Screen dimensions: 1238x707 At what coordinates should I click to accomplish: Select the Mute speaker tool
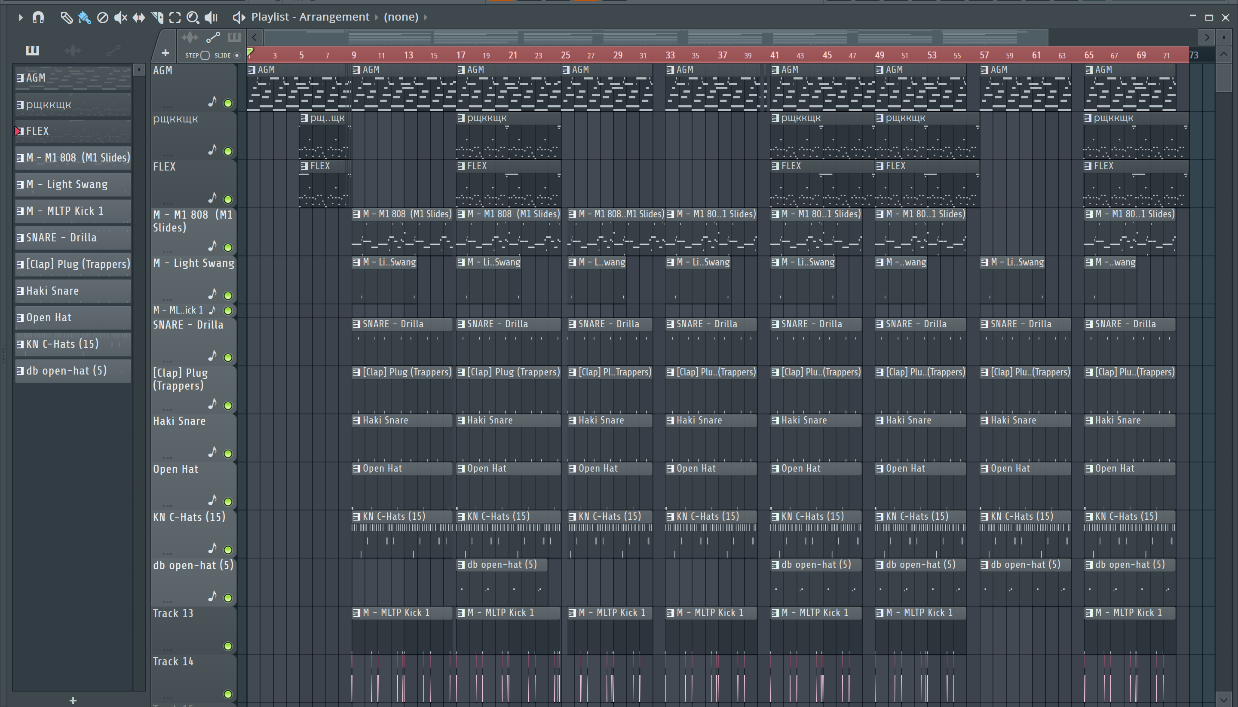coord(120,18)
